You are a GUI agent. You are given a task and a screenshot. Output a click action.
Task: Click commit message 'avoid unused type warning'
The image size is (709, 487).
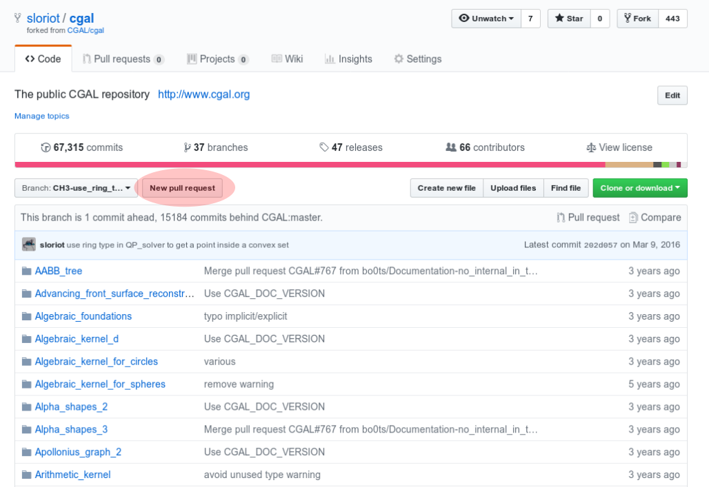pos(262,475)
